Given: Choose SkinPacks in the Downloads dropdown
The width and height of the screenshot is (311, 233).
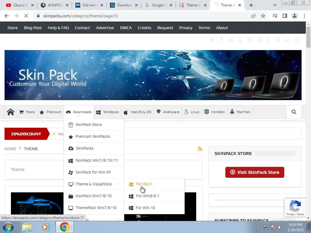Looking at the screenshot, I should click(94, 148).
